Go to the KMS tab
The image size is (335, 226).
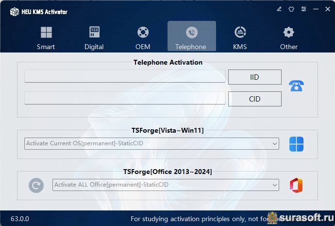tap(240, 38)
